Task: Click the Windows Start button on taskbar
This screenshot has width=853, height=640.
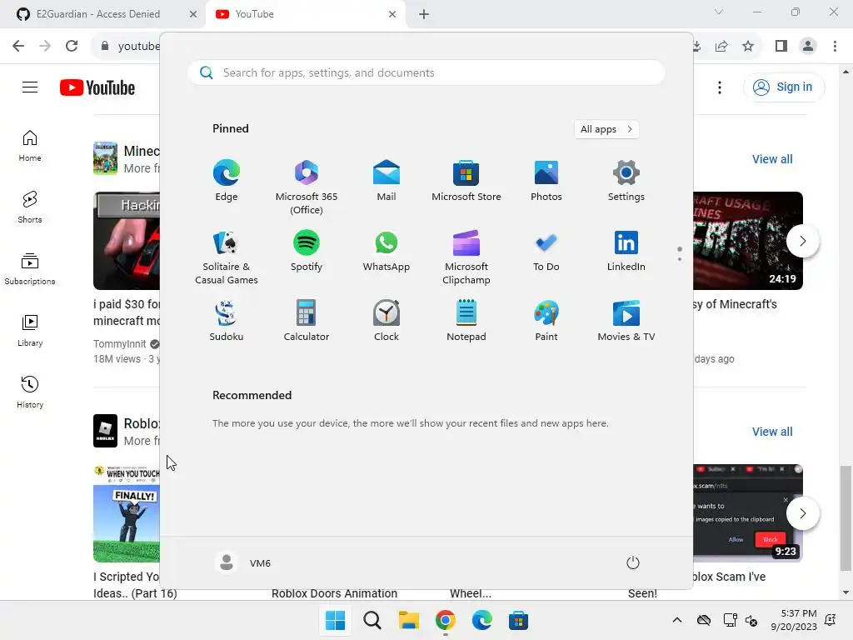Action: point(335,620)
